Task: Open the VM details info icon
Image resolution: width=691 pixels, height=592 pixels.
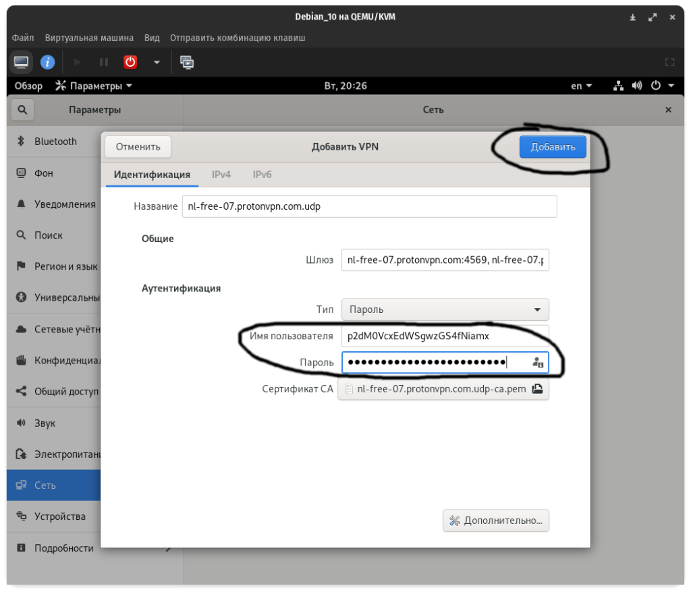Action: [47, 62]
